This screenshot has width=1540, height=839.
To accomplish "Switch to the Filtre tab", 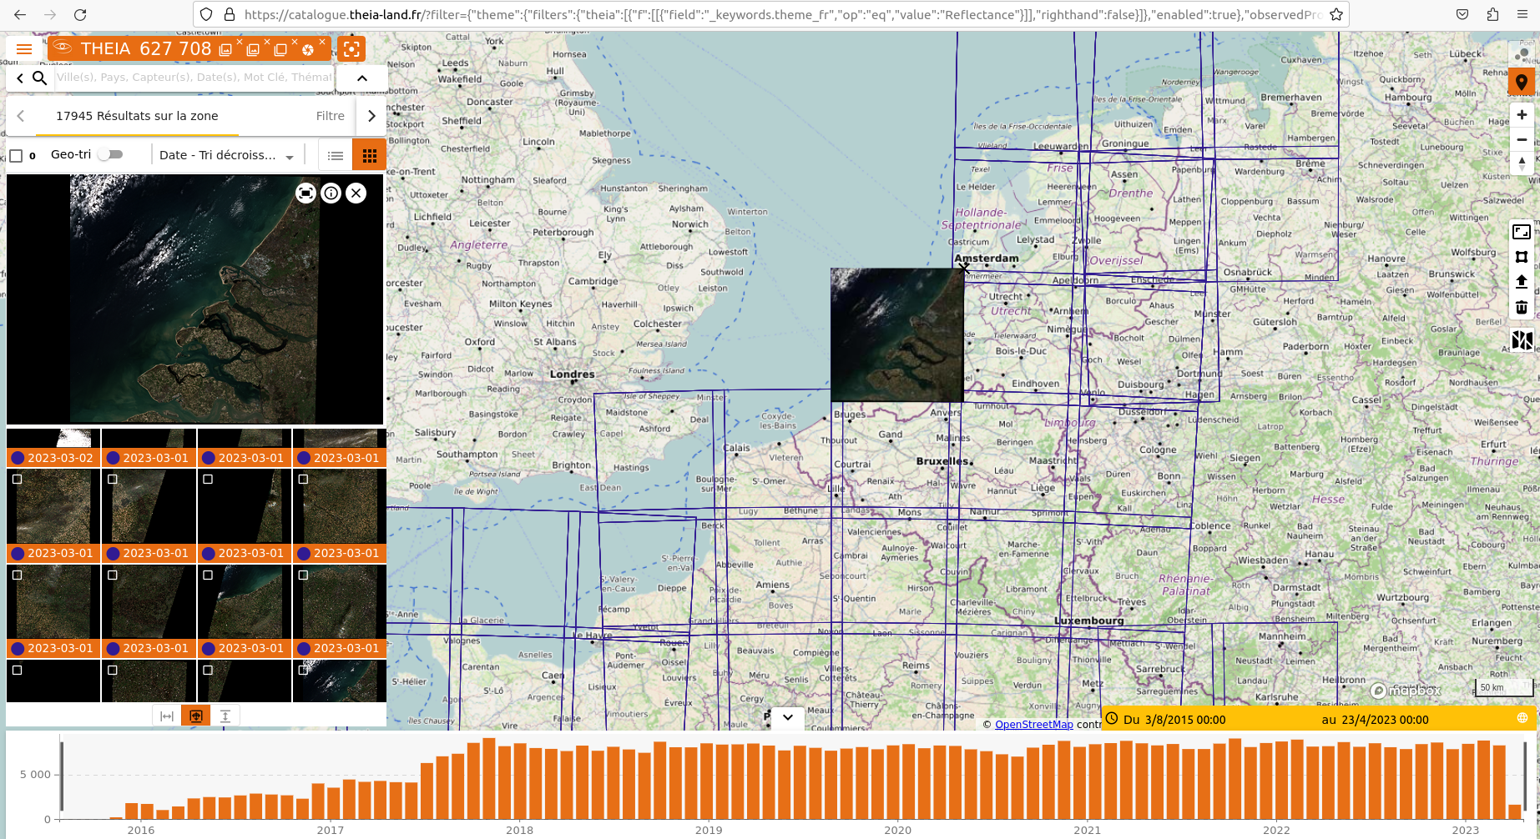I will [330, 116].
